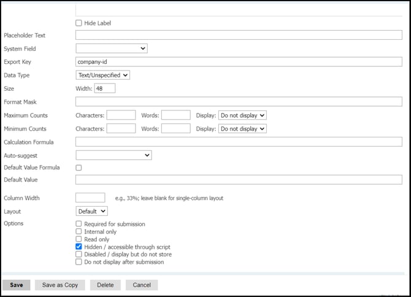Click the Size Width input box

coord(104,88)
